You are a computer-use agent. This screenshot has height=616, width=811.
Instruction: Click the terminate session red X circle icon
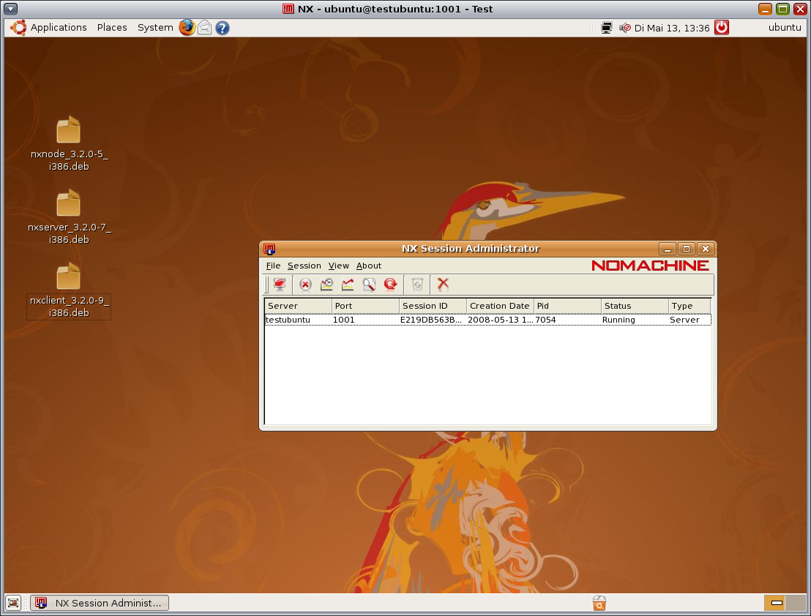click(305, 285)
